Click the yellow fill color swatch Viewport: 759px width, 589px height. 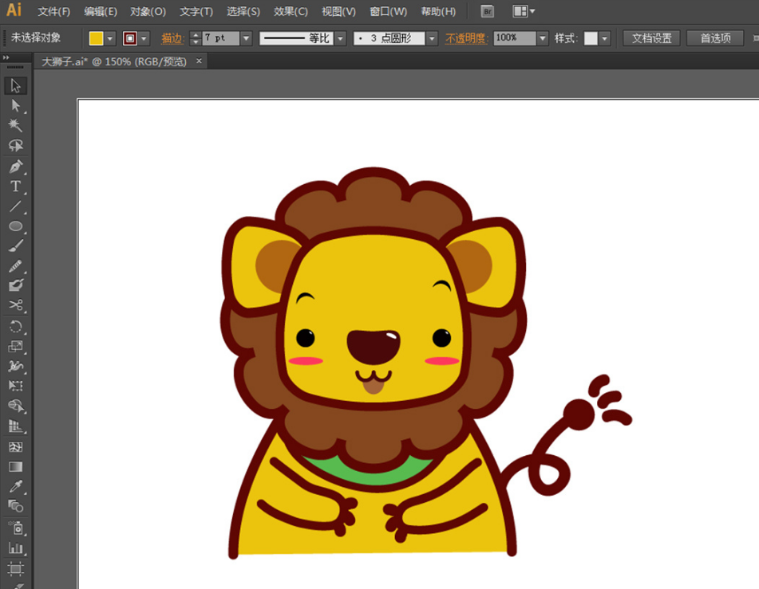(96, 38)
